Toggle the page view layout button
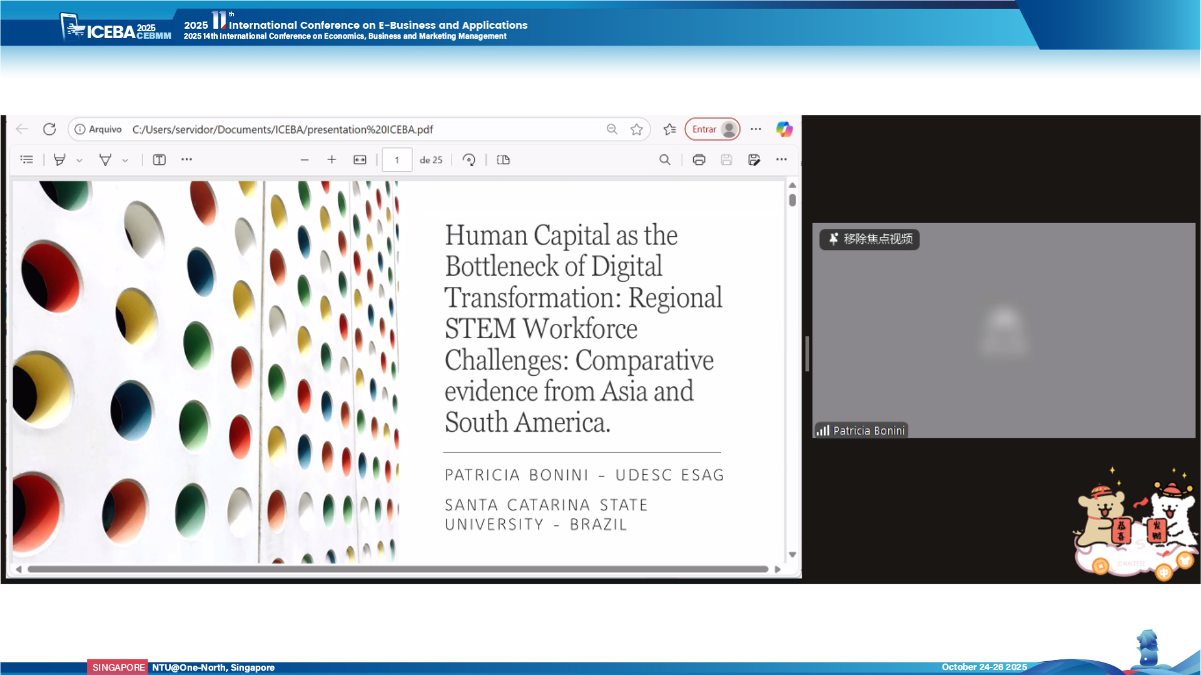This screenshot has width=1201, height=675. click(503, 160)
